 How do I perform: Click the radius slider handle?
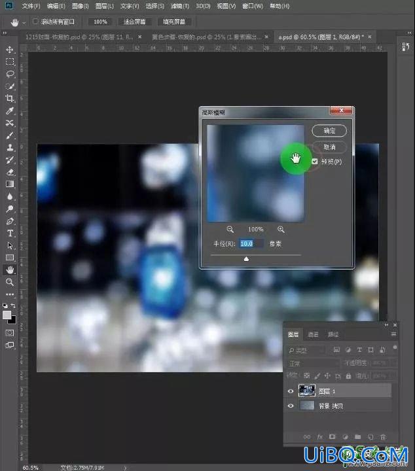[x=246, y=258]
